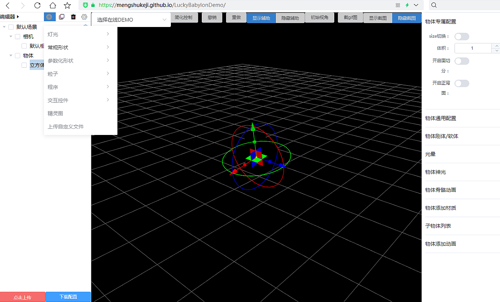Collapse the 物体 tree node
500x302 pixels.
pos(11,56)
